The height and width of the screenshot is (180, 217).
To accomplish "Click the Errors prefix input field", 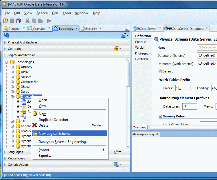I will coord(183,88).
